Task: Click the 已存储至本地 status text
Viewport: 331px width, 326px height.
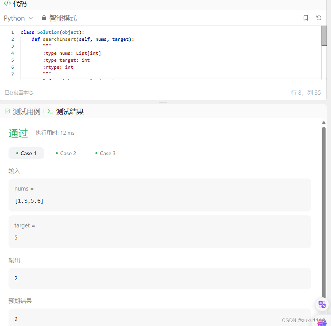Action: click(19, 92)
